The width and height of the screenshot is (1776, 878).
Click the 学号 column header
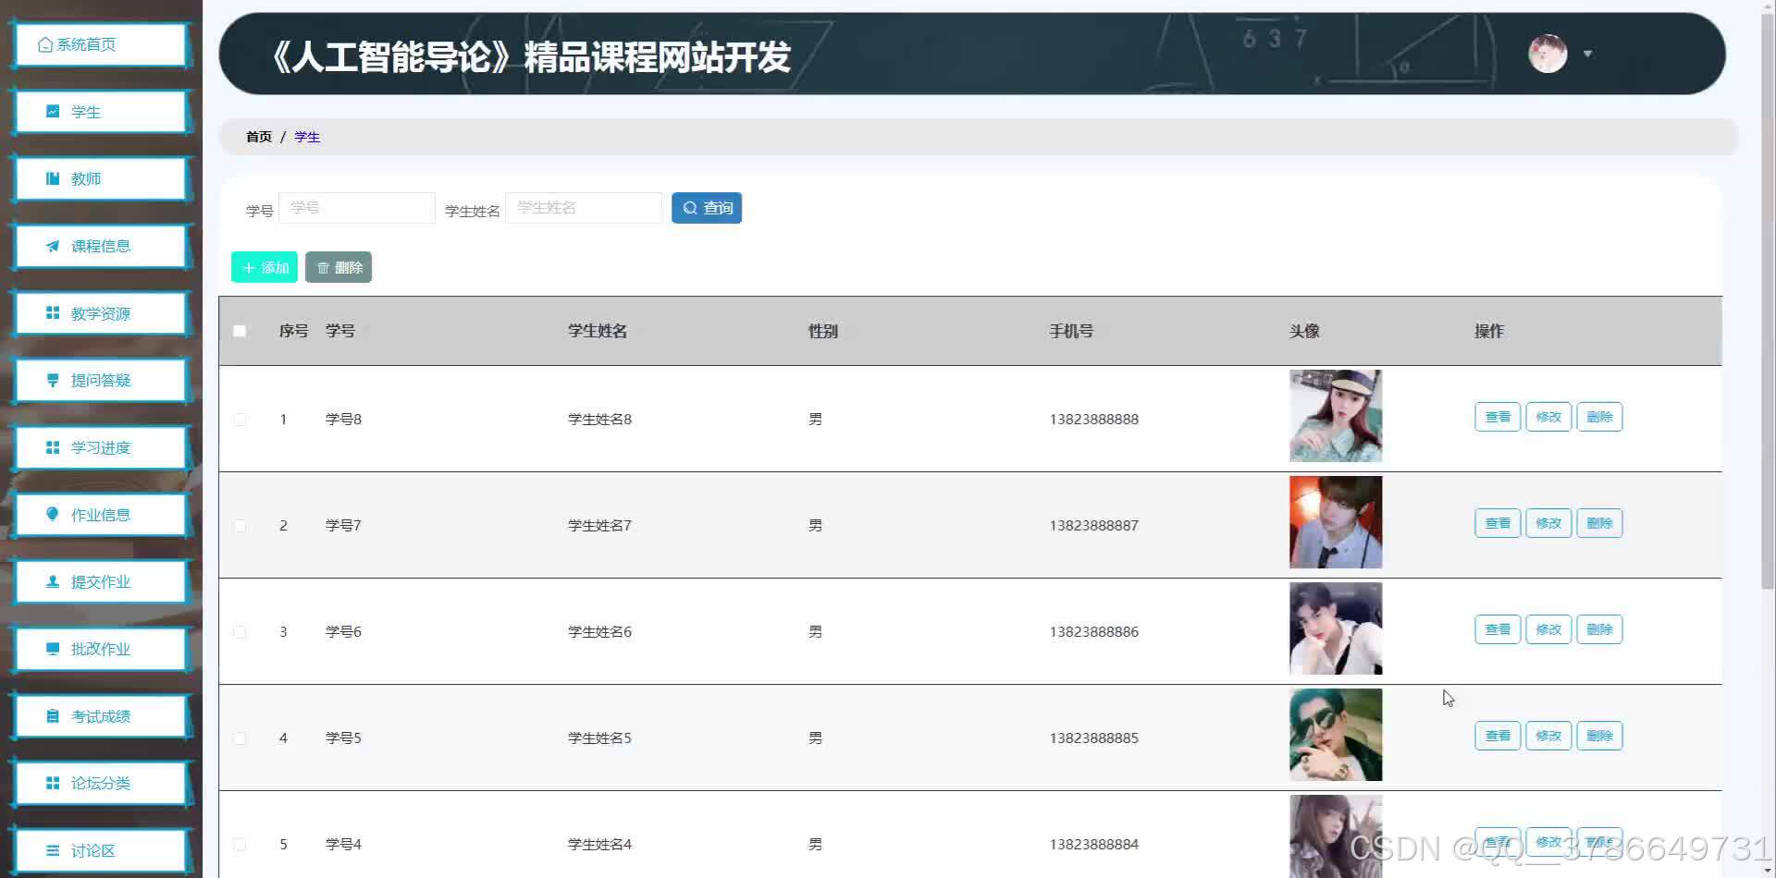click(340, 331)
